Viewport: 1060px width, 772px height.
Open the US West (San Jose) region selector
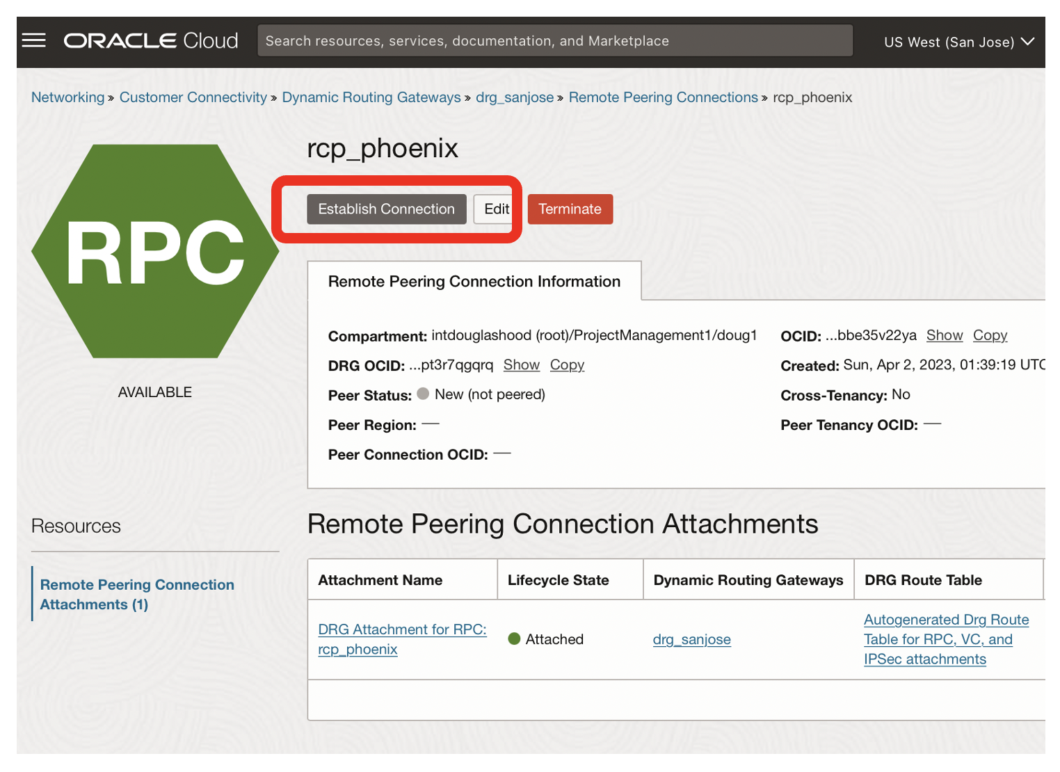click(958, 42)
